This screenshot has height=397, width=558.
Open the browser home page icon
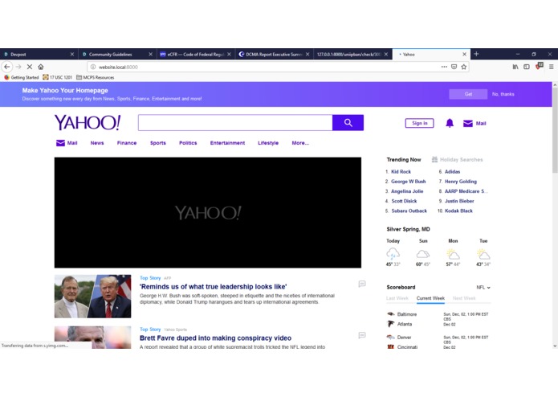41,67
